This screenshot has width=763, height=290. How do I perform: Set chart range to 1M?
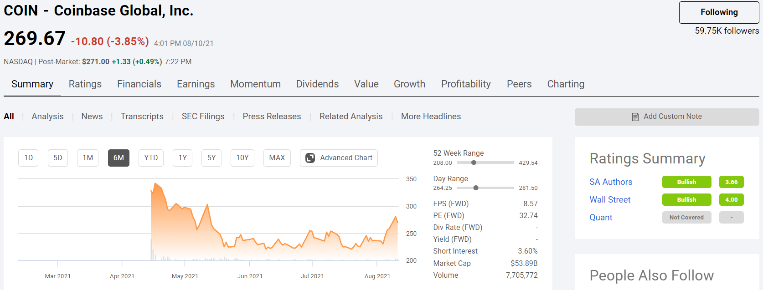[x=88, y=158]
